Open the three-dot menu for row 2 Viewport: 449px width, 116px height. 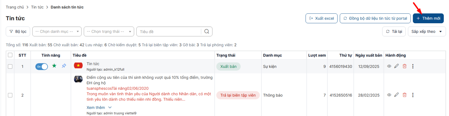413,95
